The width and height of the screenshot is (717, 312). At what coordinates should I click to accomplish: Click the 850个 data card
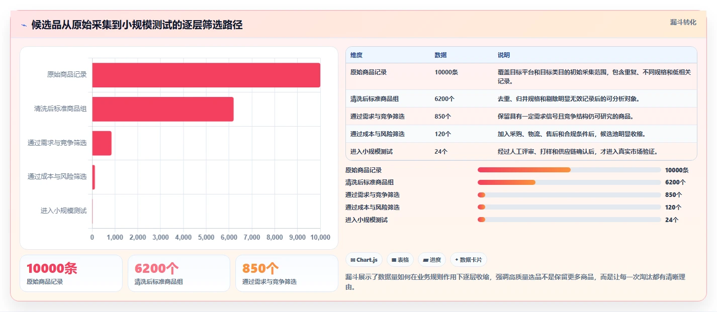(287, 273)
